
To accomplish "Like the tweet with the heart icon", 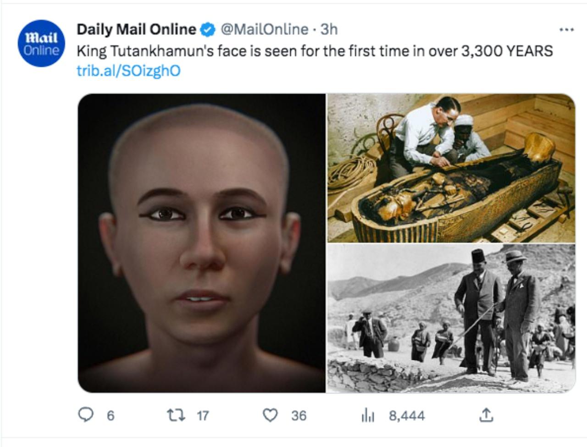I will [x=270, y=415].
